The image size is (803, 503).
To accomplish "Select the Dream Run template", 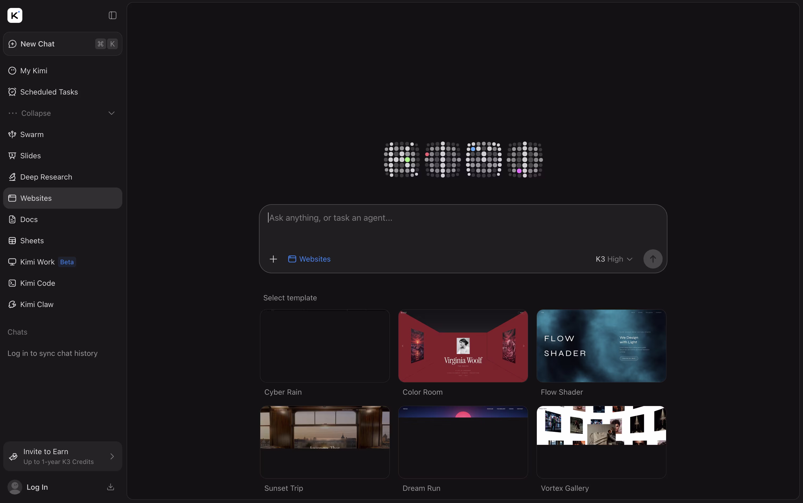I will tap(463, 442).
